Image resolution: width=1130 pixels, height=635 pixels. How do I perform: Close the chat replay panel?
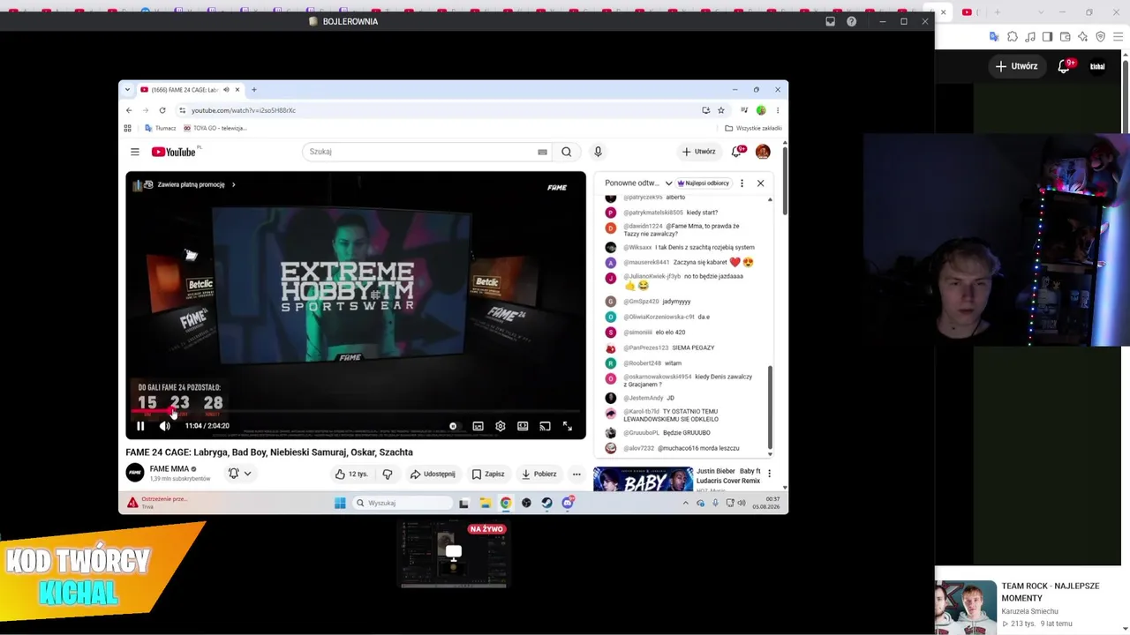pos(760,183)
